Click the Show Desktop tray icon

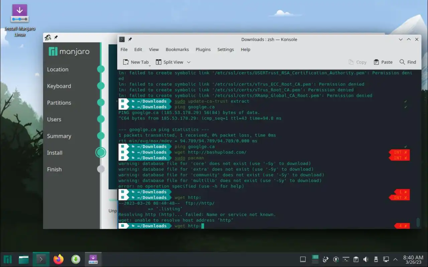point(303,259)
